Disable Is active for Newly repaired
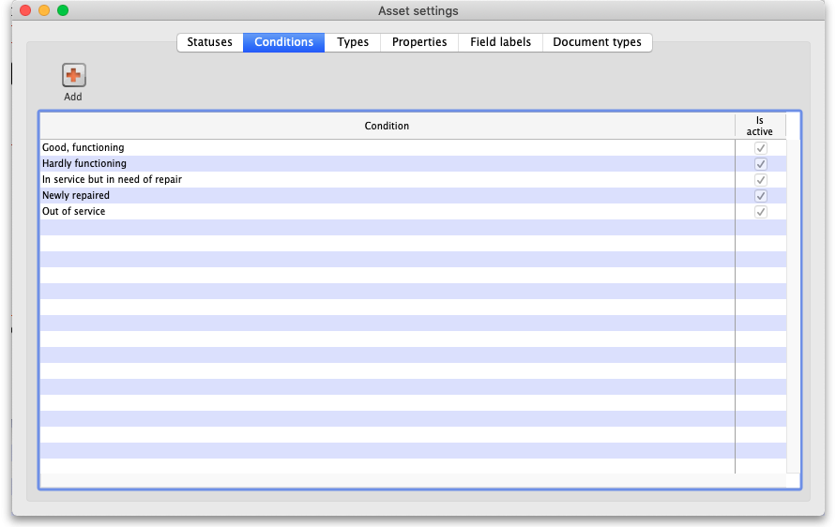This screenshot has height=527, width=836. tap(761, 196)
